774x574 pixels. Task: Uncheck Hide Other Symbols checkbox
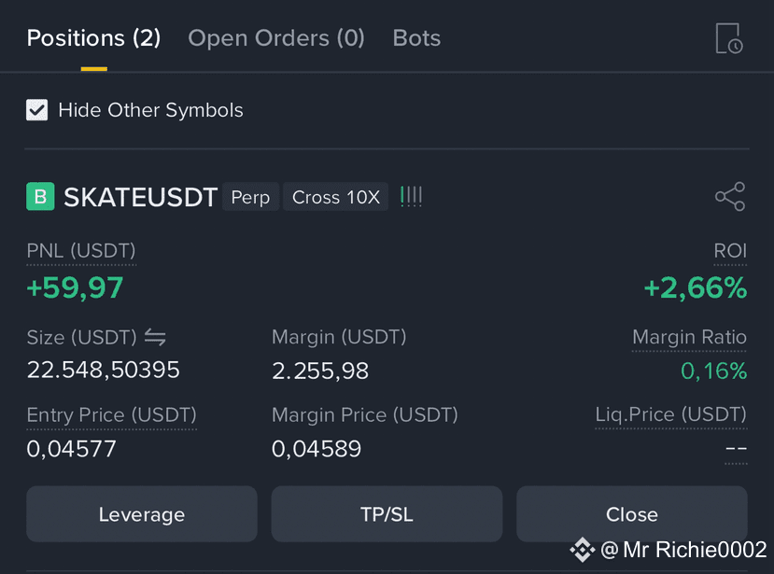click(37, 109)
